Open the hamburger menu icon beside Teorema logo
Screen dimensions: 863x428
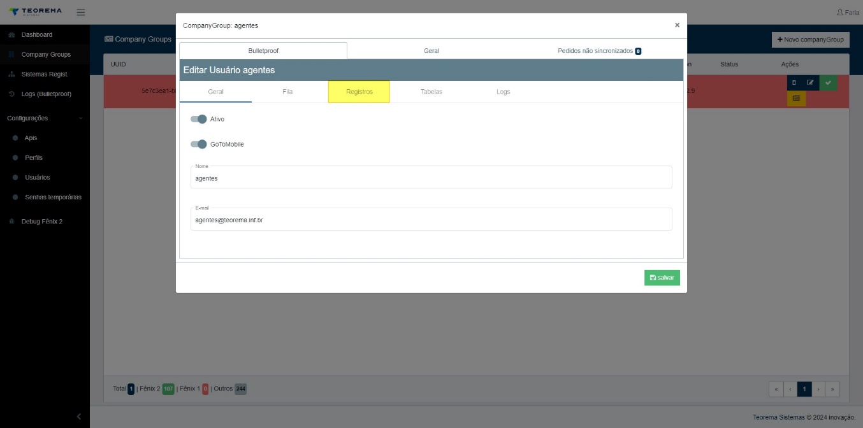pyautogui.click(x=81, y=12)
